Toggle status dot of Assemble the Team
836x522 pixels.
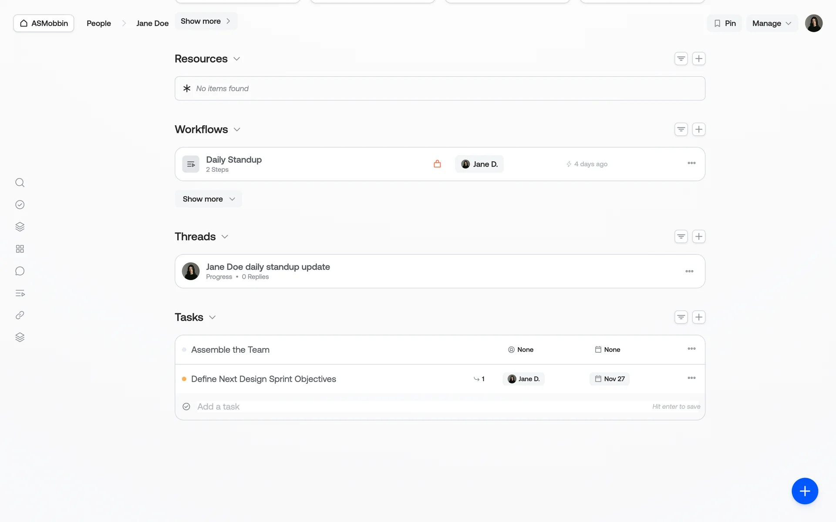(x=184, y=350)
